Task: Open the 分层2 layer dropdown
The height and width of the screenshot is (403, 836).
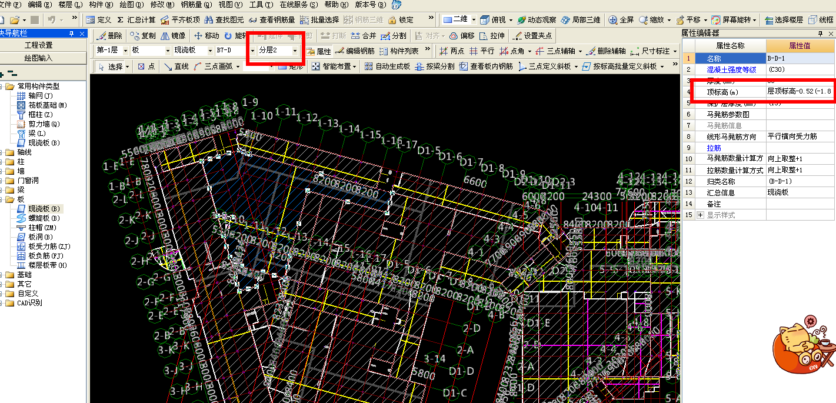Action: [295, 51]
